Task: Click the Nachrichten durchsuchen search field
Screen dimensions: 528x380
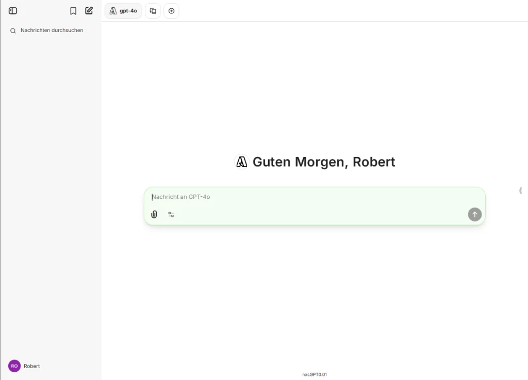Action: pyautogui.click(x=51, y=30)
